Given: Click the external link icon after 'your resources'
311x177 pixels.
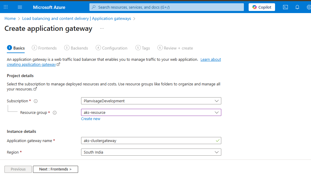Looking at the screenshot, I should click(35, 89).
